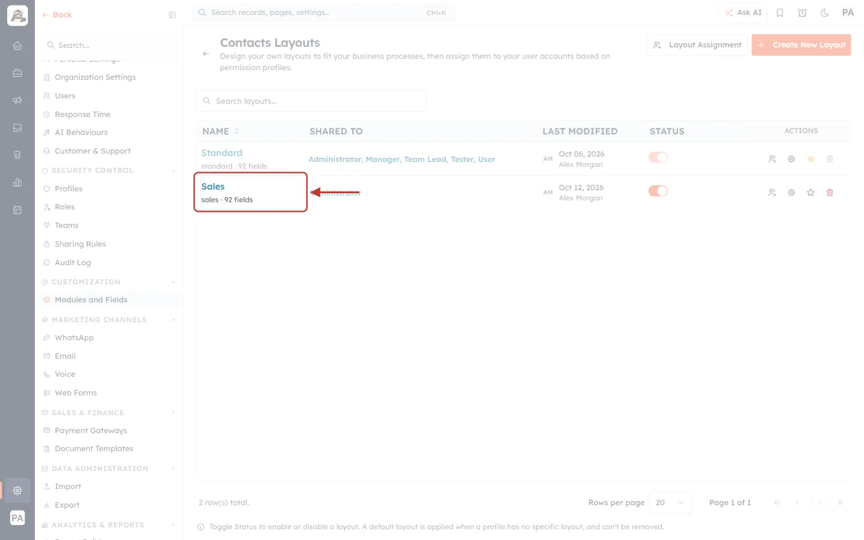Click the assign users icon for Sales layout
This screenshot has width=864, height=540.
[772, 193]
